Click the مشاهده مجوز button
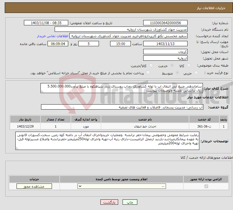 pyautogui.click(x=34, y=186)
